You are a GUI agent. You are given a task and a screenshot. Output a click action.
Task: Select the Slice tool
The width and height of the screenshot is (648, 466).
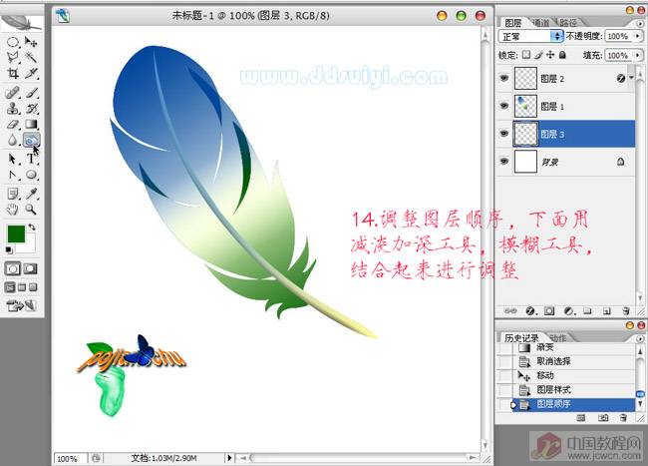(31, 73)
